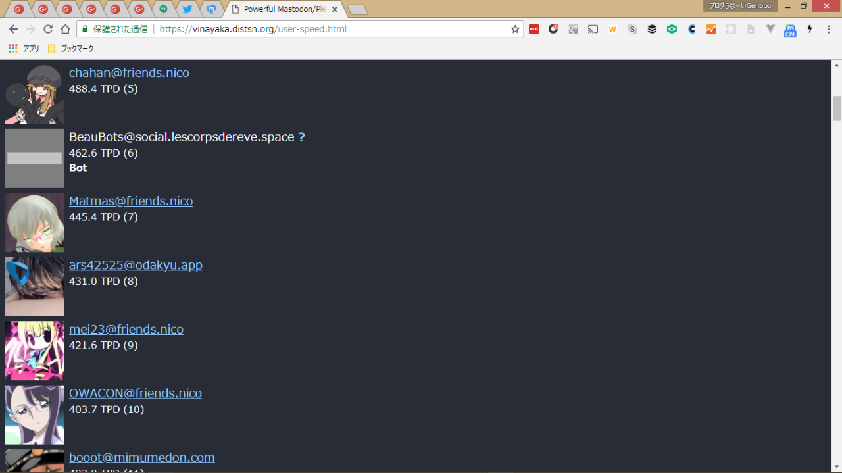Open a new browser tab

point(357,10)
